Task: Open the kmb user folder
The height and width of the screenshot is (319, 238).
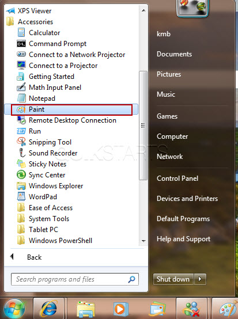Action: 164,34
